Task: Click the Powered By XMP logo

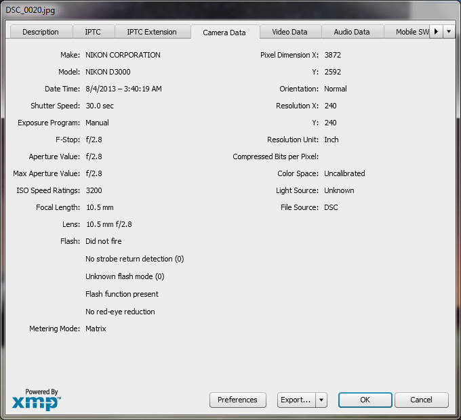Action: tap(37, 400)
